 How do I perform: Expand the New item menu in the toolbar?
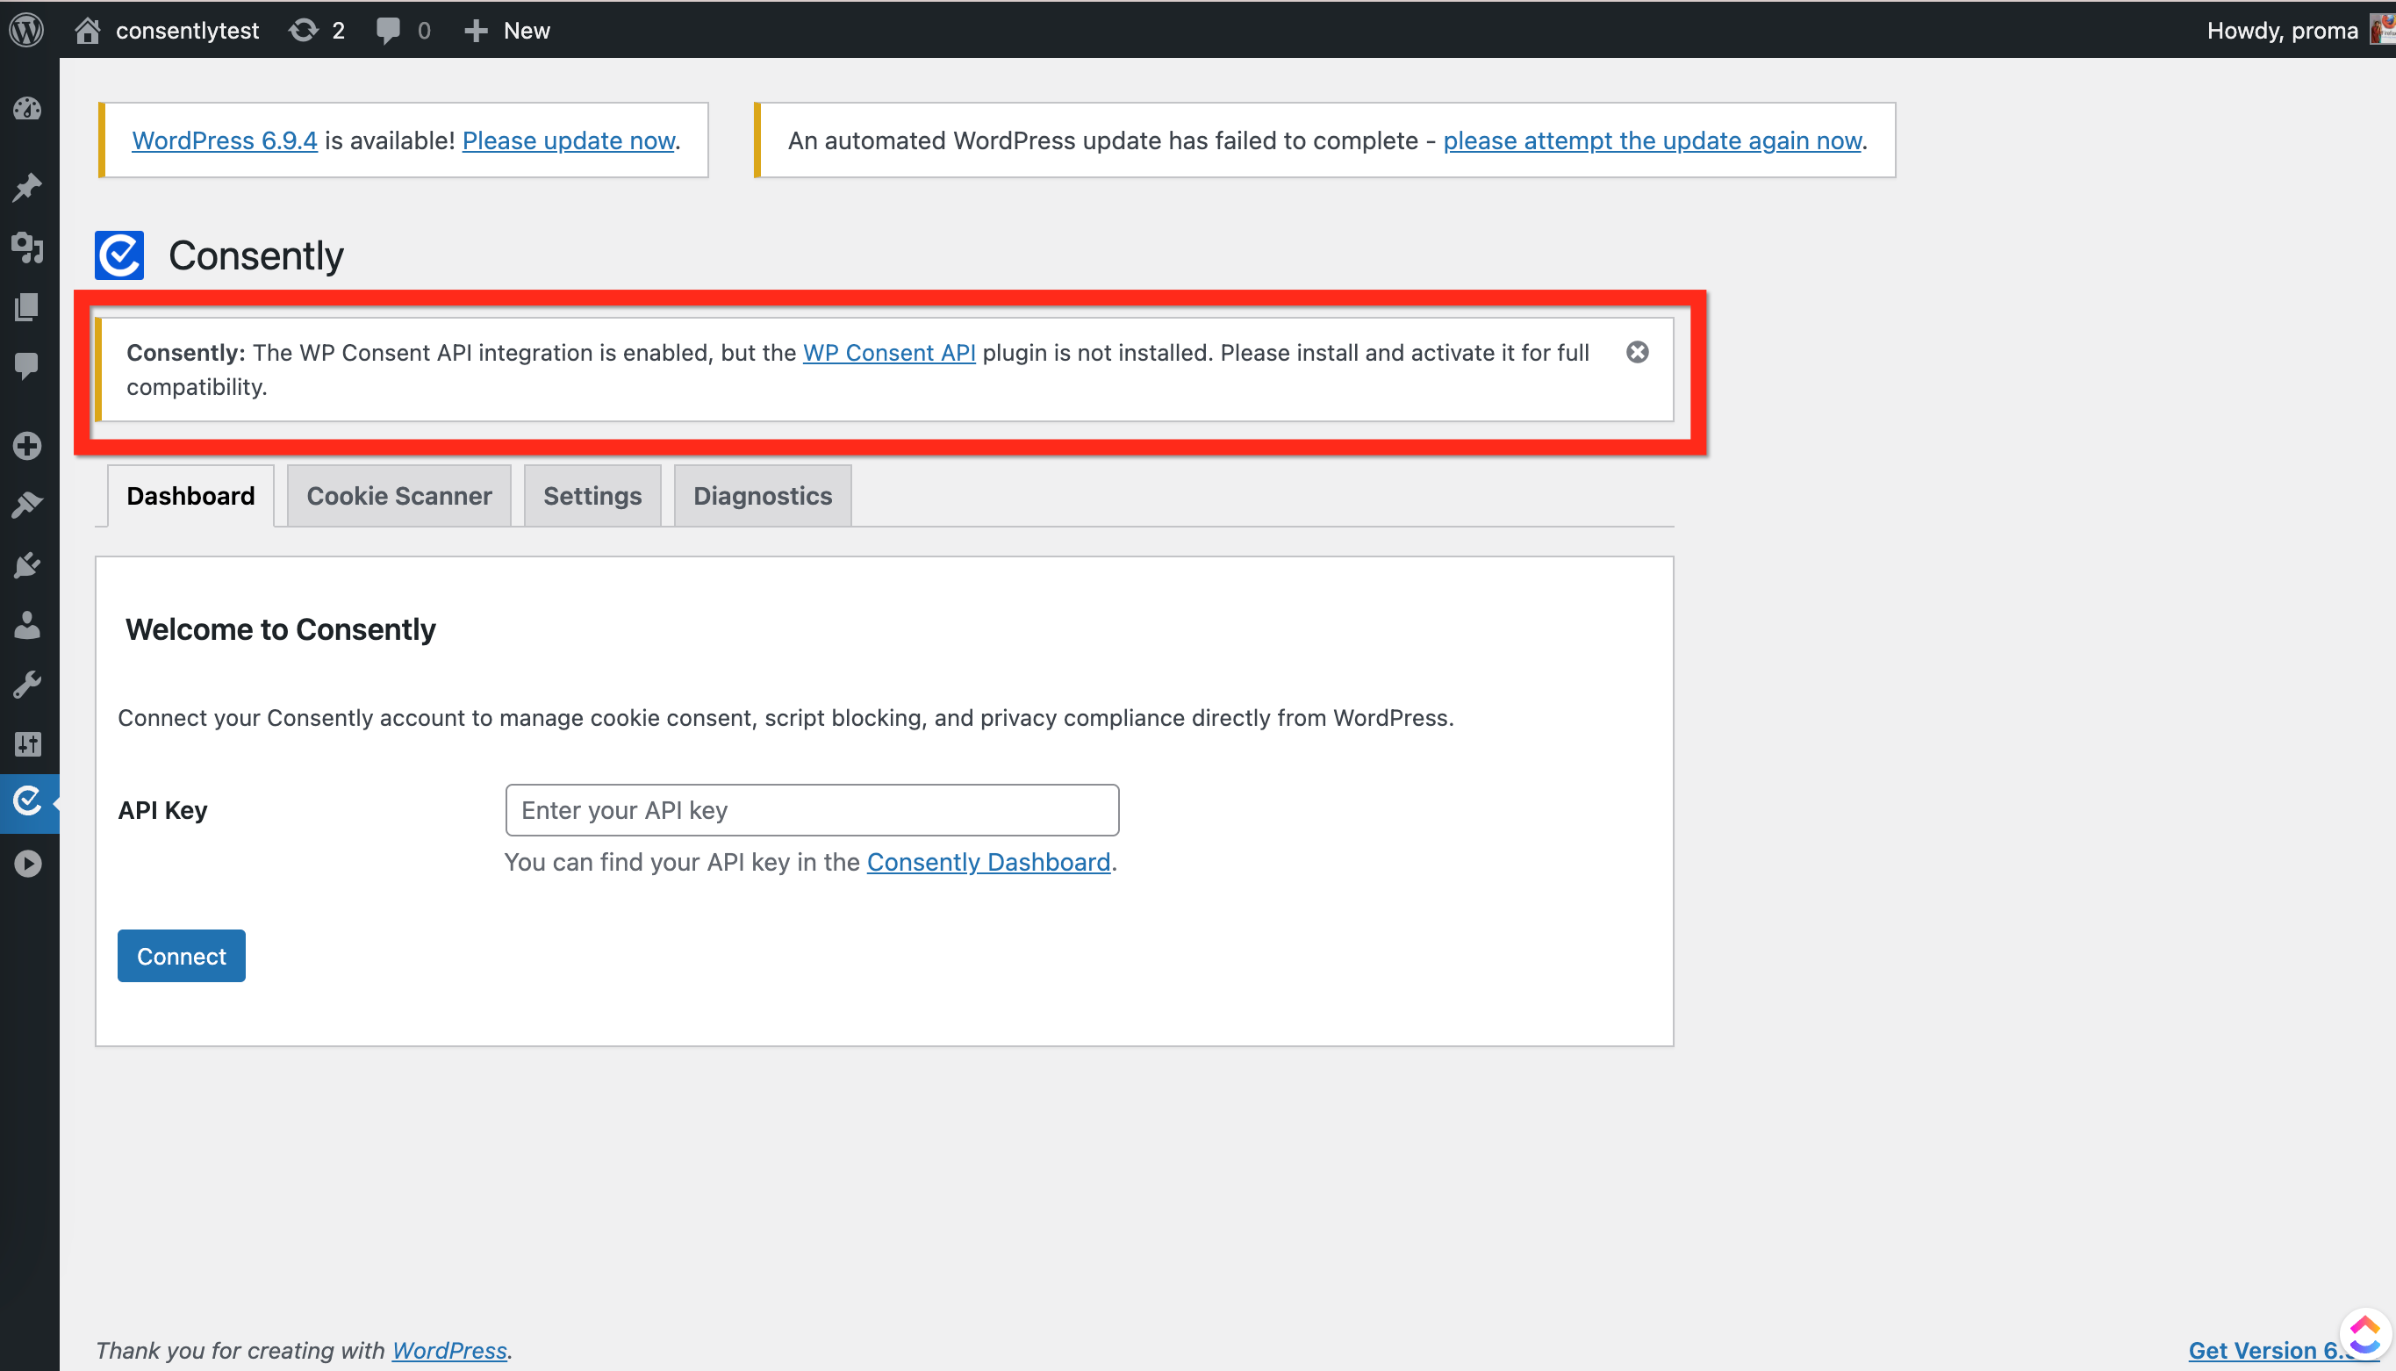click(x=507, y=29)
